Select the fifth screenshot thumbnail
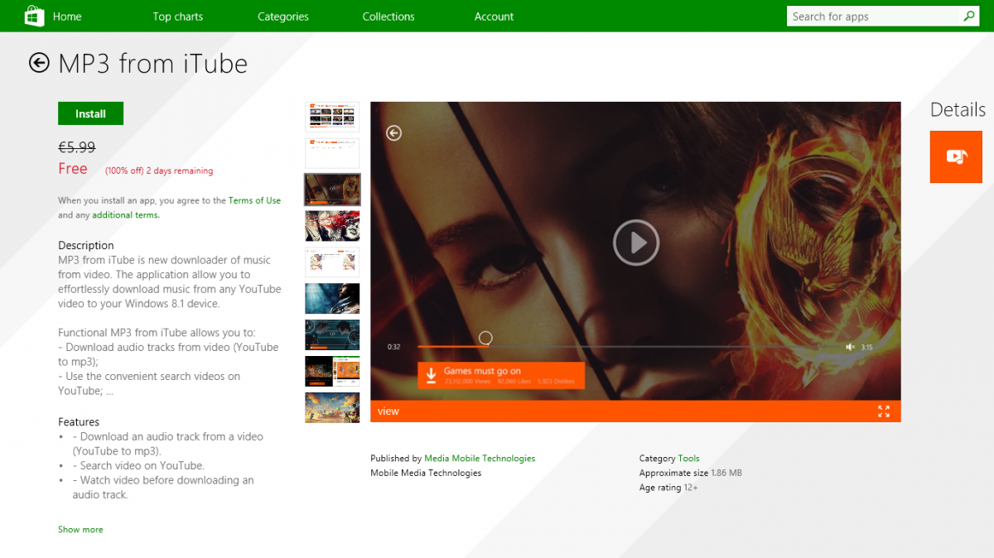Image resolution: width=994 pixels, height=558 pixels. (x=332, y=262)
